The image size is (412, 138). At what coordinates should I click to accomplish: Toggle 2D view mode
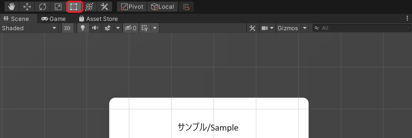click(x=67, y=28)
